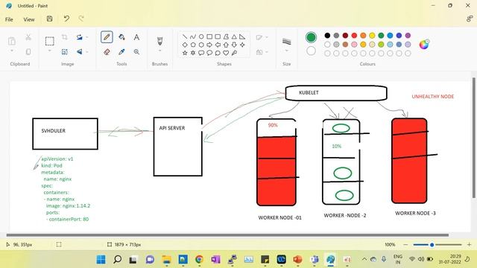Click the vertical canvas scrollbar
This screenshot has width=477, height=268.
coord(474,138)
